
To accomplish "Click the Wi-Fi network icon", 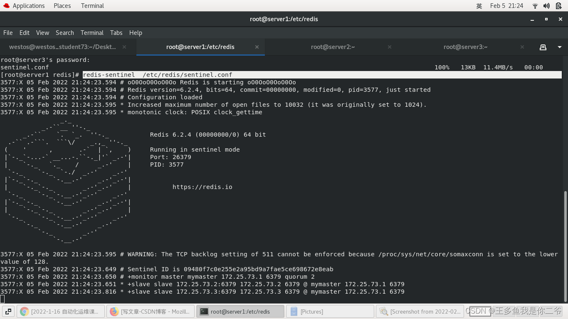I will click(x=535, y=6).
